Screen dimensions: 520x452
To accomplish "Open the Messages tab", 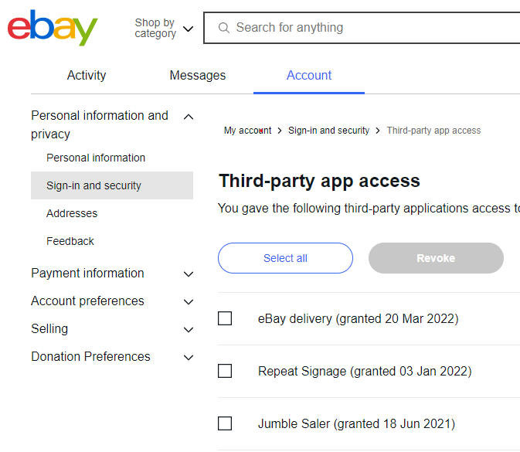I will click(198, 75).
